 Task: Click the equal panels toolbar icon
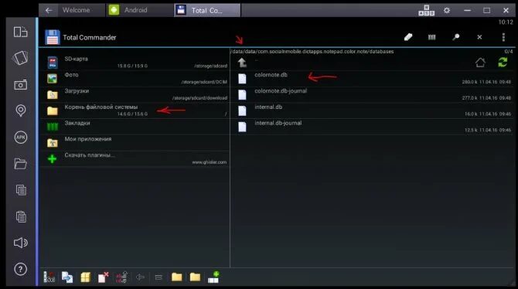coord(158,277)
